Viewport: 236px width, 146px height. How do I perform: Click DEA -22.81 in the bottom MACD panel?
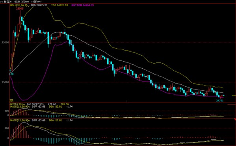(x=56, y=120)
